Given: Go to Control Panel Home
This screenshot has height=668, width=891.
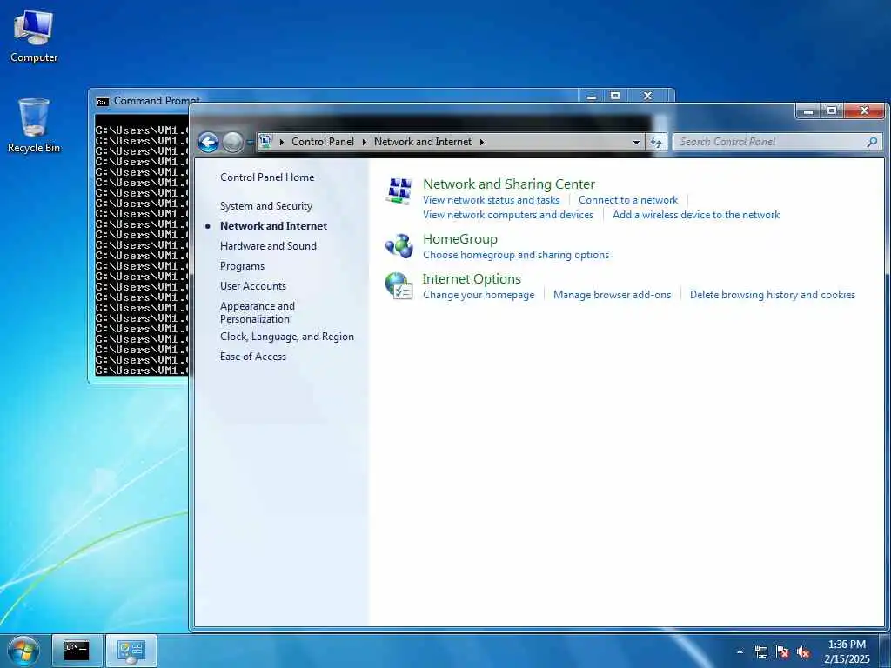Looking at the screenshot, I should tap(267, 177).
